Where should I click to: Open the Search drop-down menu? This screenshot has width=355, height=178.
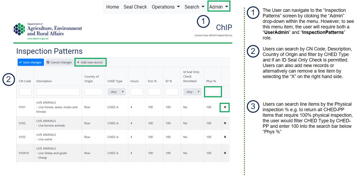tap(194, 7)
